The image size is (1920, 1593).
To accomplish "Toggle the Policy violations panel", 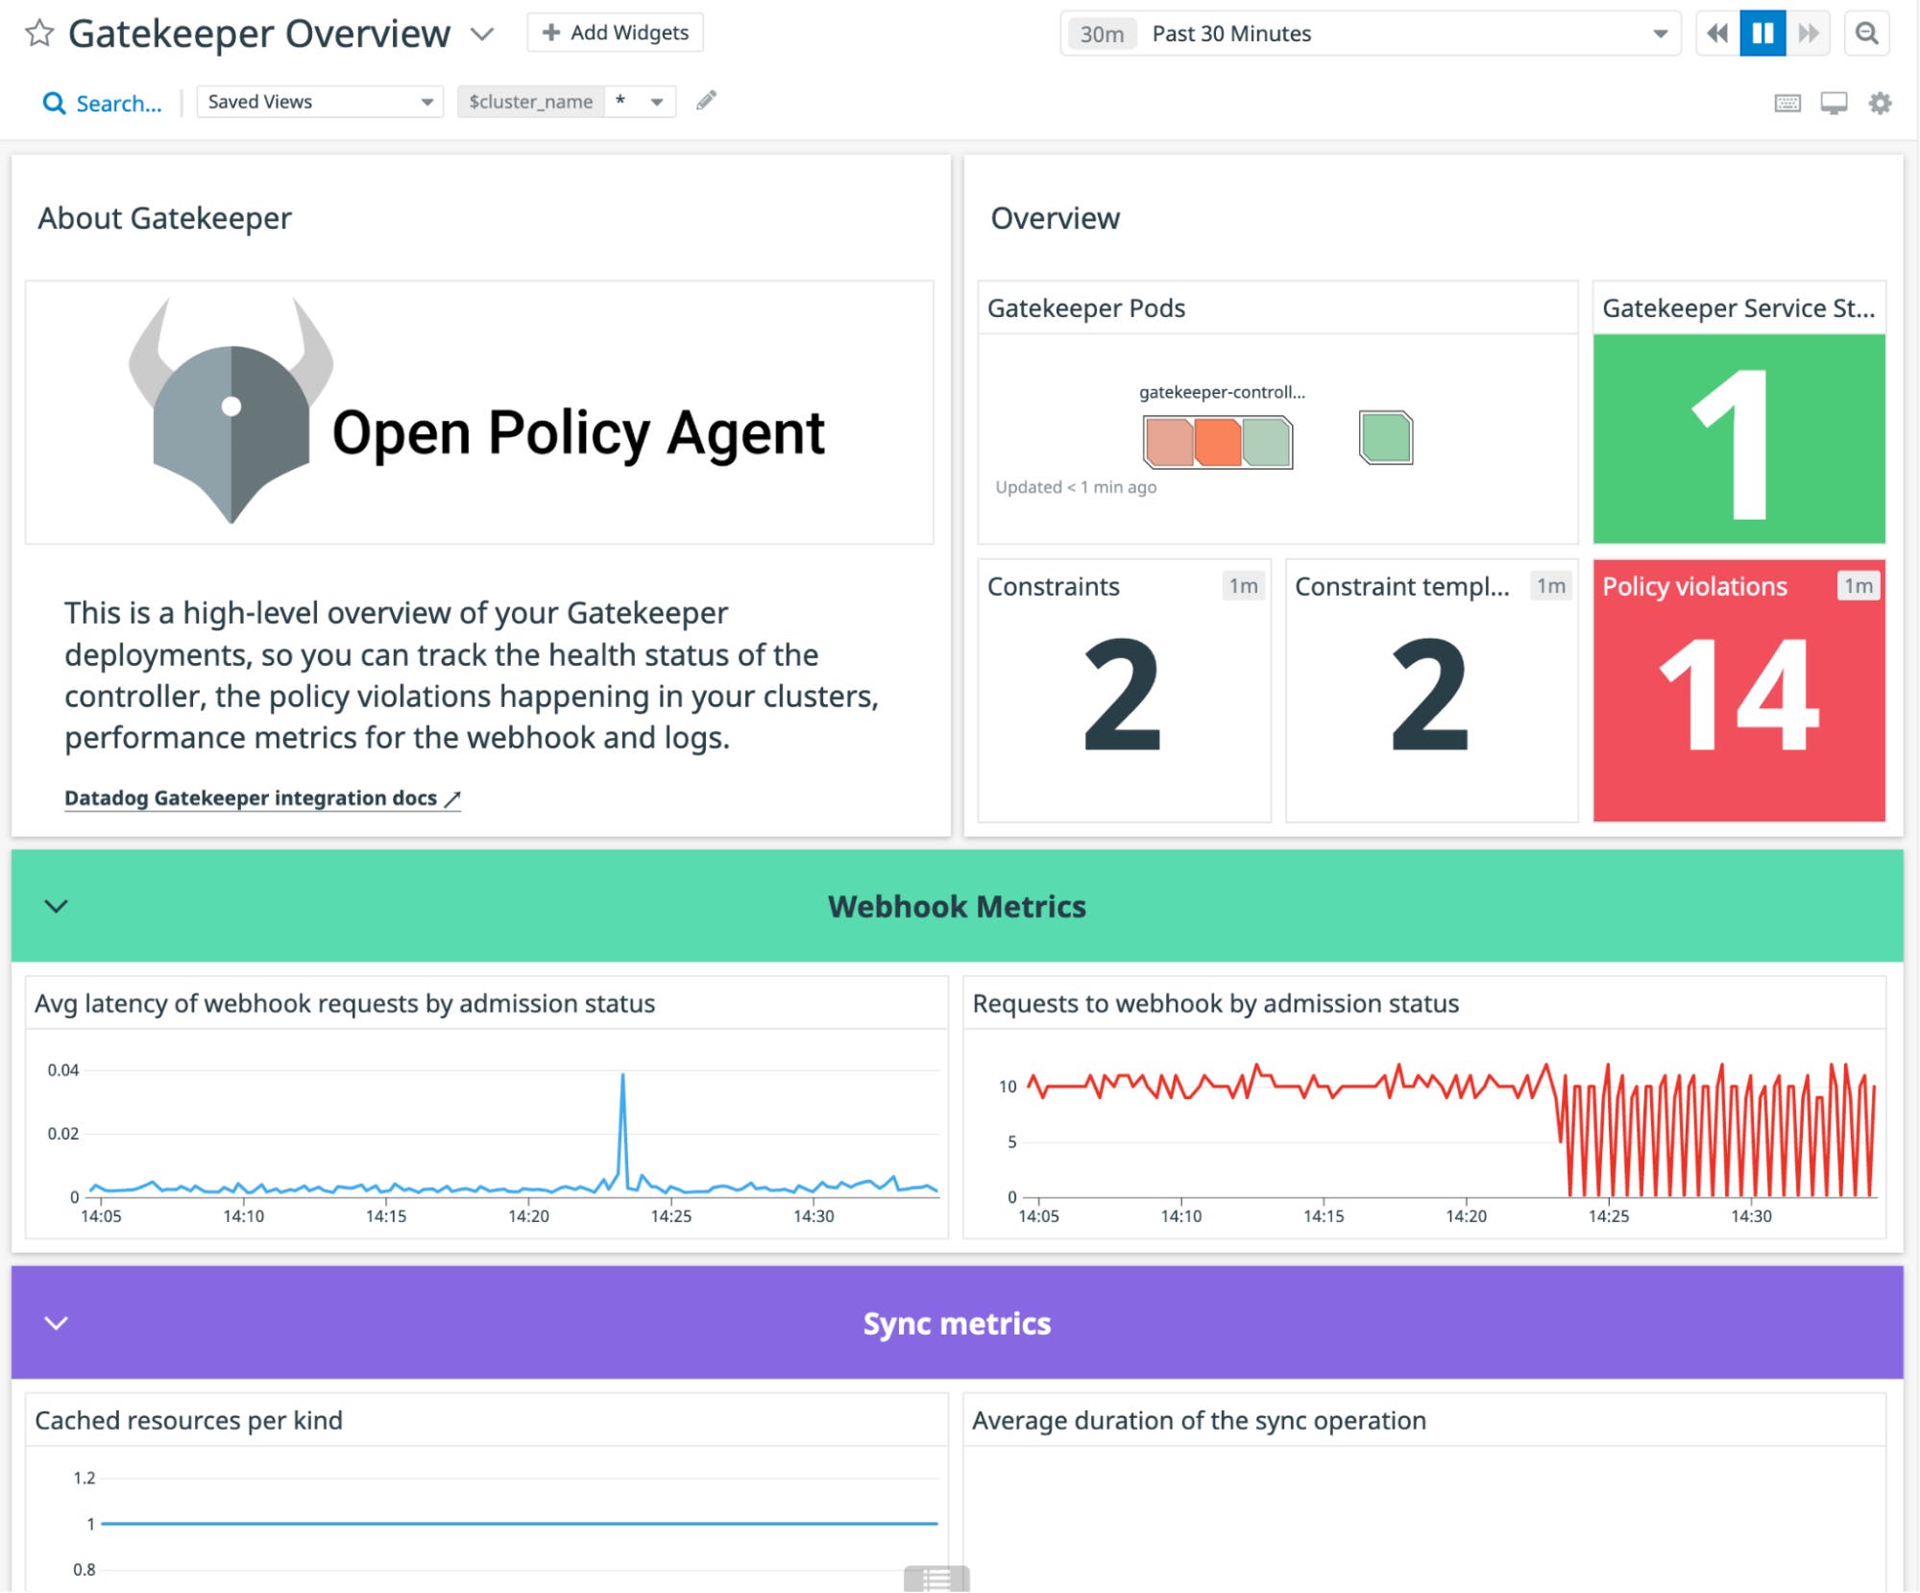I will click(1740, 694).
